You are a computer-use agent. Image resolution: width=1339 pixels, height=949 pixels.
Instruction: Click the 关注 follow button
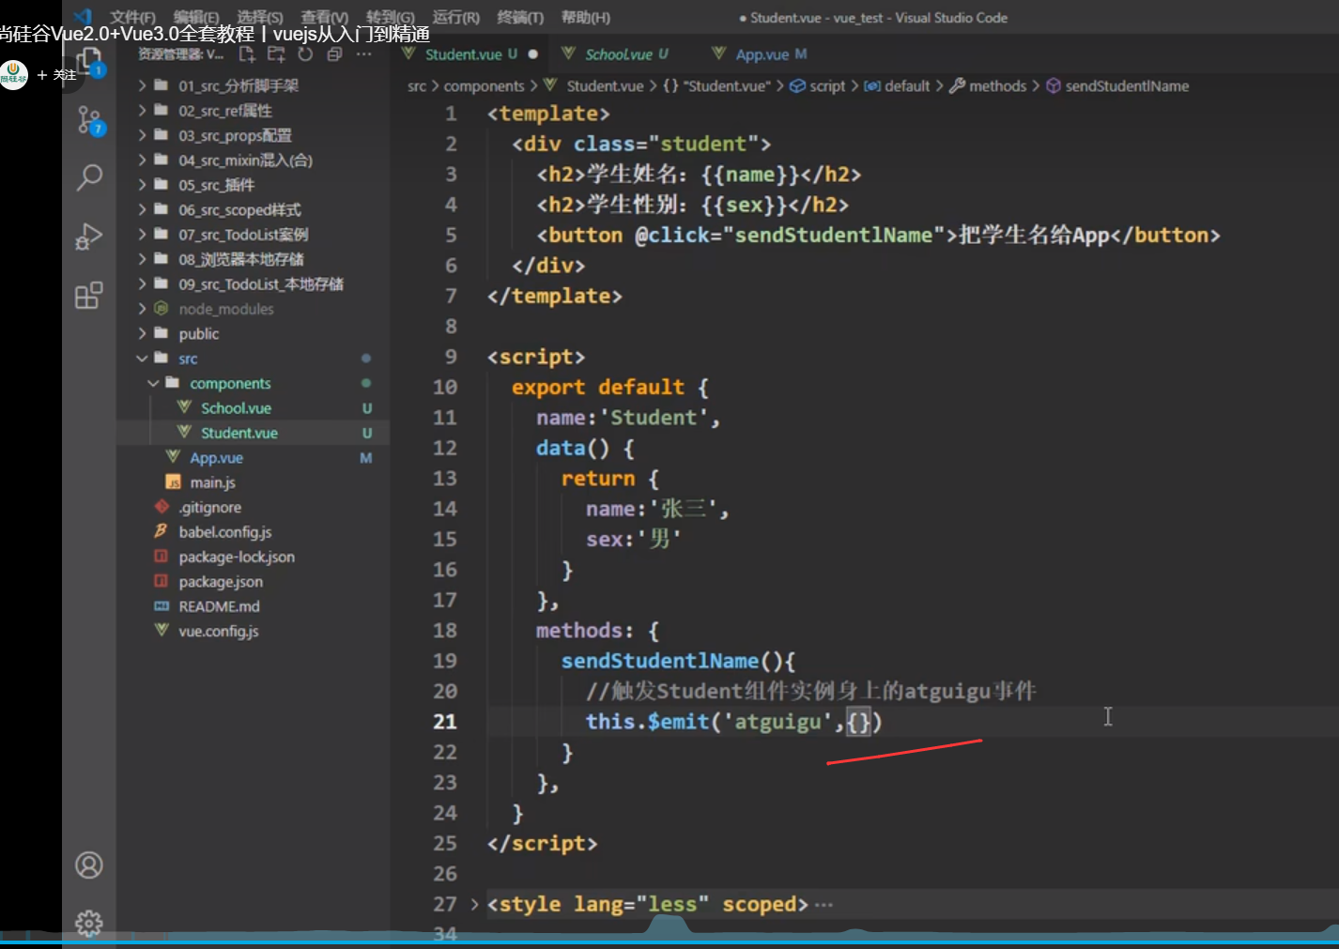pos(56,75)
